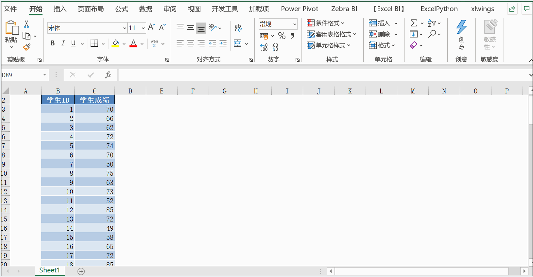The width and height of the screenshot is (533, 277).
Task: Open the Power Pivot tab
Action: 300,9
